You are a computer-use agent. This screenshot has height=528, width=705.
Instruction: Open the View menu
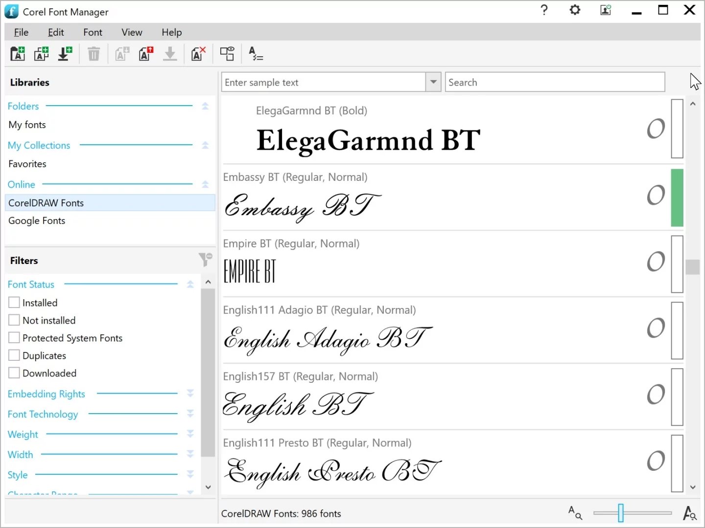132,32
